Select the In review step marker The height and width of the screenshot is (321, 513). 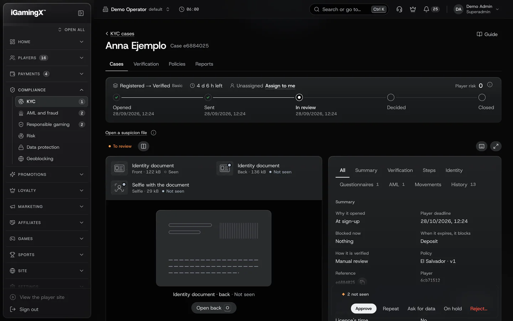(x=299, y=97)
